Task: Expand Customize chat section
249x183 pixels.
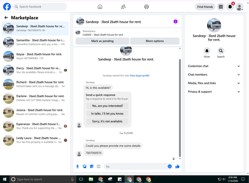Action: (x=214, y=66)
